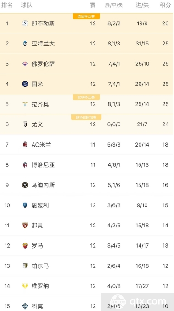Open the 尤文 team name link
Screen dimensions: 174x311
pos(37,124)
